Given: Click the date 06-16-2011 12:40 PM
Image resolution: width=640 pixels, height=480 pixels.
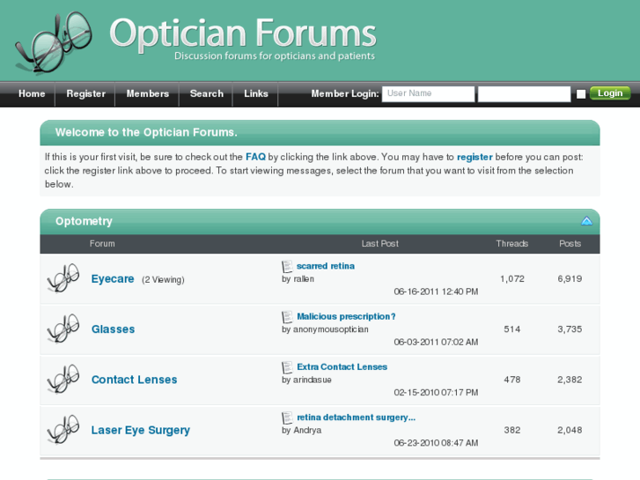Looking at the screenshot, I should click(x=436, y=292).
